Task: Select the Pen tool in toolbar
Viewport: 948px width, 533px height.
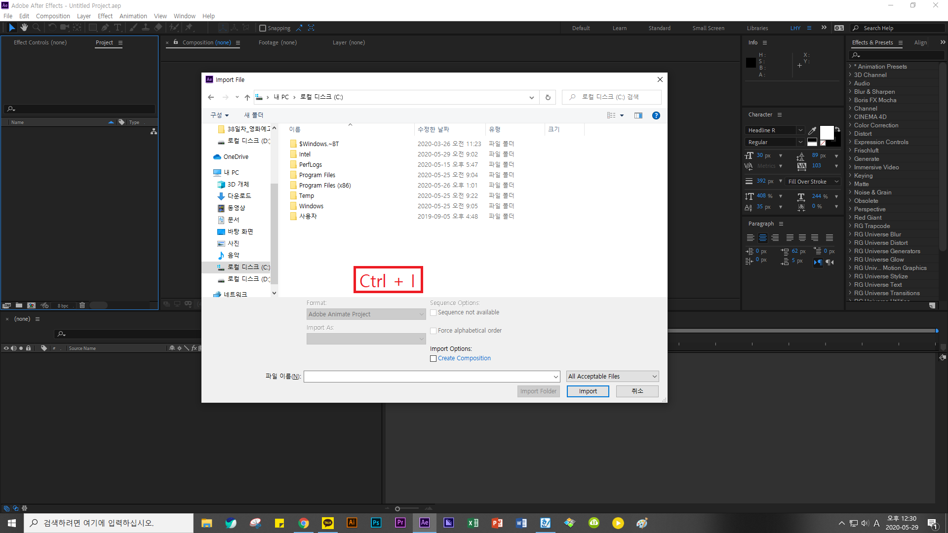Action: (x=105, y=28)
